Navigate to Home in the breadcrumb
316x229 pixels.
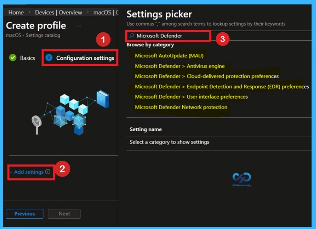(16, 12)
